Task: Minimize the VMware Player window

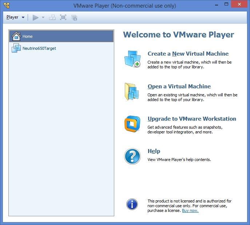Action: tap(217, 5)
